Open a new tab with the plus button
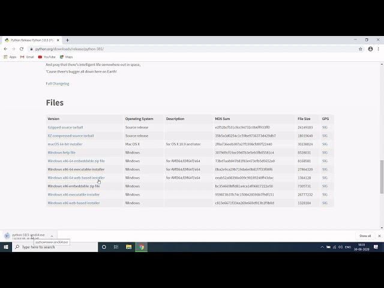 (x=67, y=40)
